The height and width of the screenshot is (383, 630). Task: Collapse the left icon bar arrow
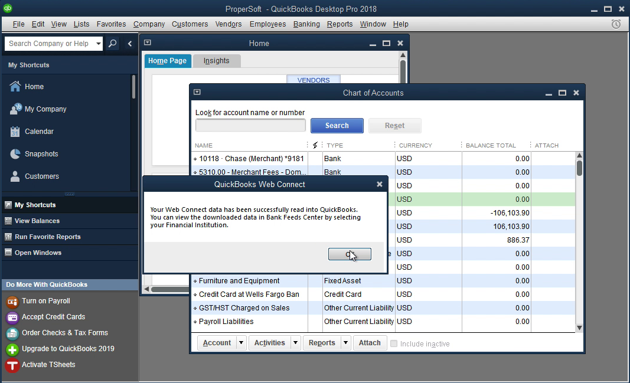coord(130,43)
